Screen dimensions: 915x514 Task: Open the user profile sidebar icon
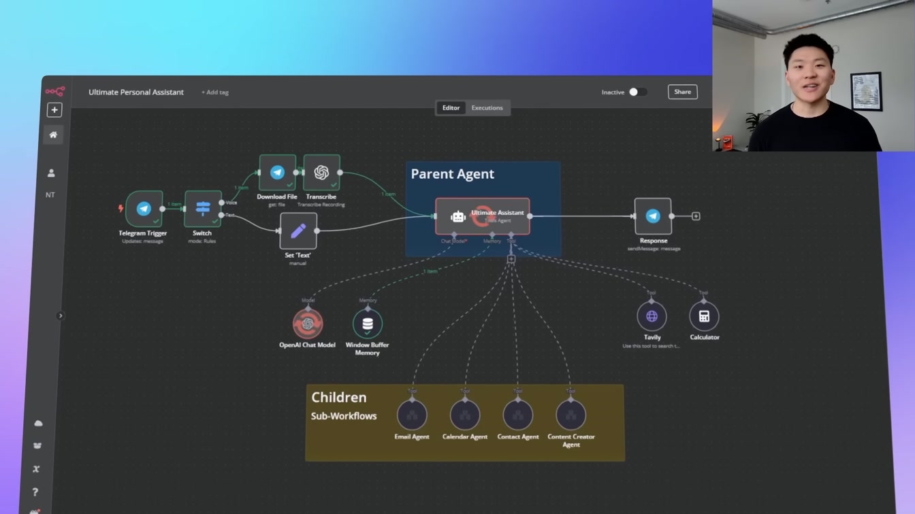(51, 173)
